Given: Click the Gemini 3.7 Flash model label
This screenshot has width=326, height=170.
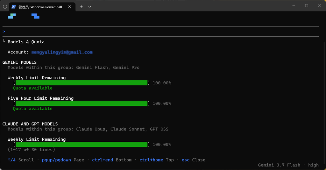Looking at the screenshot, I should click(x=279, y=165).
